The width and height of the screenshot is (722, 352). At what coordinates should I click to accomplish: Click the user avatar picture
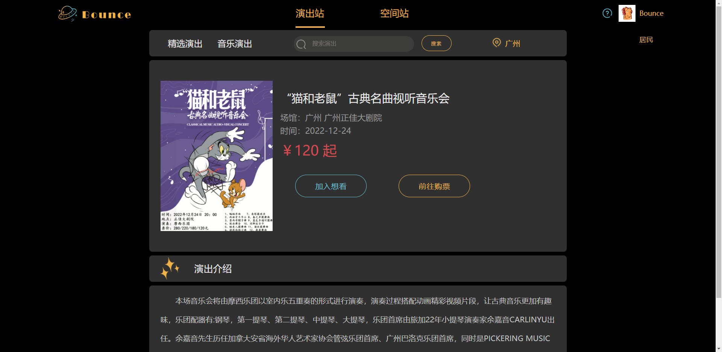click(627, 13)
